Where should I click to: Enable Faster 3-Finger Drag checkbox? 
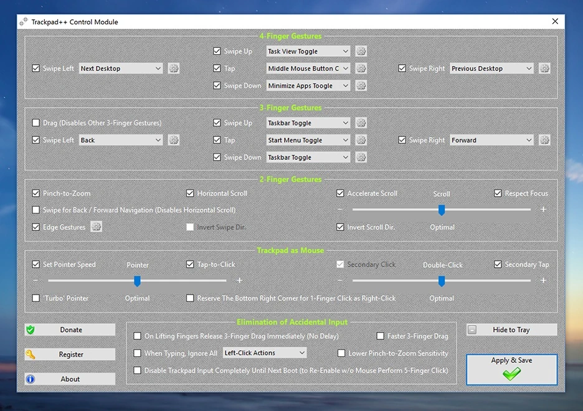point(381,336)
